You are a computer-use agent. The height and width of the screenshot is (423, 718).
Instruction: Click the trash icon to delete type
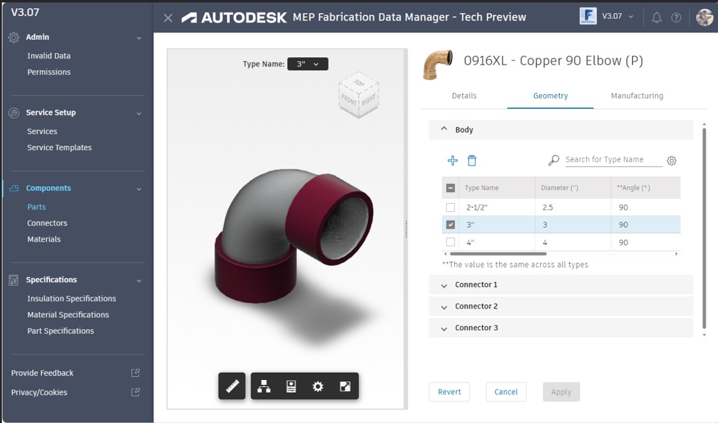tap(471, 160)
